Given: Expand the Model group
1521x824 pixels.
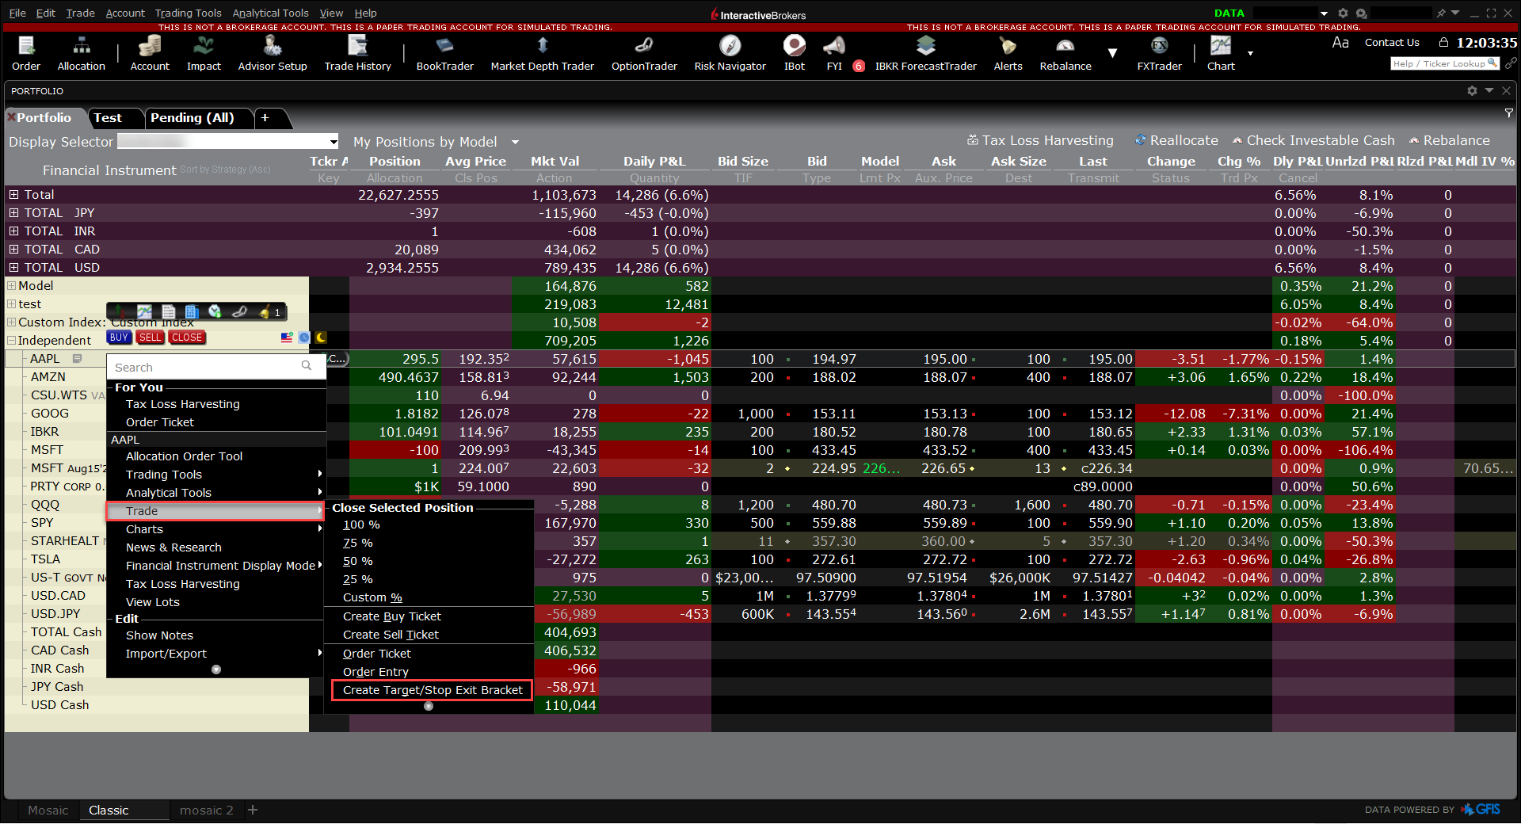Looking at the screenshot, I should tap(12, 286).
